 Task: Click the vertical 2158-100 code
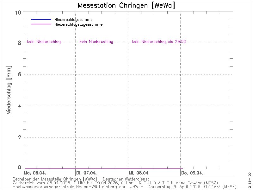[x=250, y=179]
